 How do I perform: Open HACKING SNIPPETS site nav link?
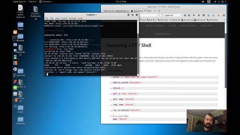click(x=154, y=26)
